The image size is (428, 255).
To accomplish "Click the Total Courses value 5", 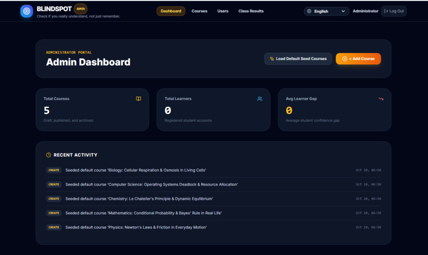I will point(47,110).
